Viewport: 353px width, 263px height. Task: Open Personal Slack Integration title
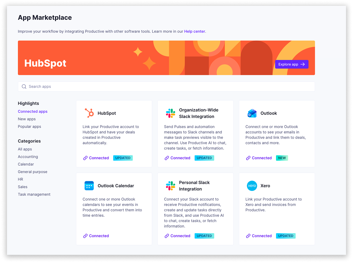click(194, 186)
